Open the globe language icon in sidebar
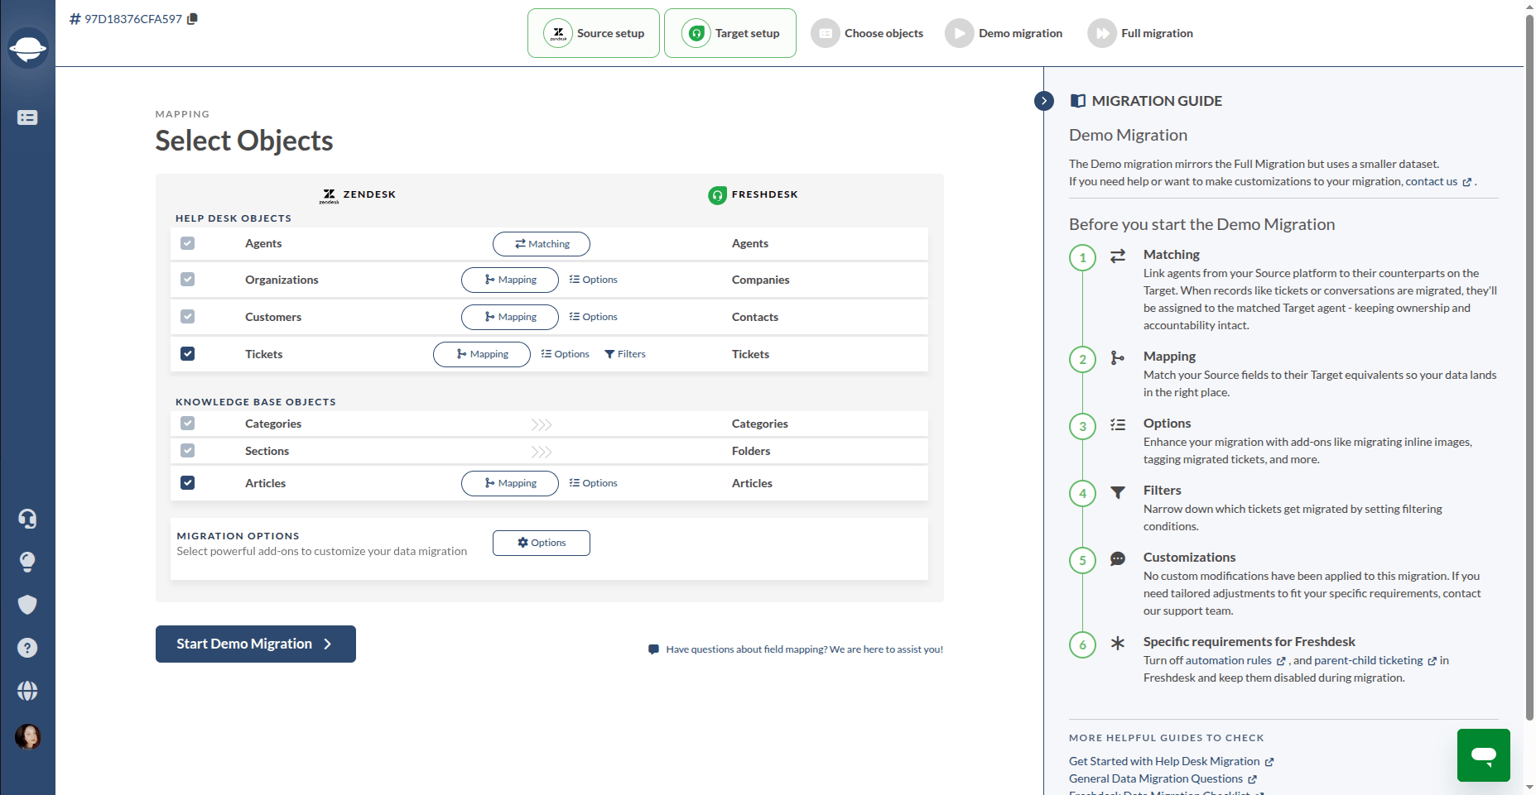This screenshot has width=1536, height=795. [x=27, y=691]
